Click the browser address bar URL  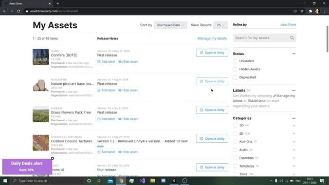pos(54,11)
